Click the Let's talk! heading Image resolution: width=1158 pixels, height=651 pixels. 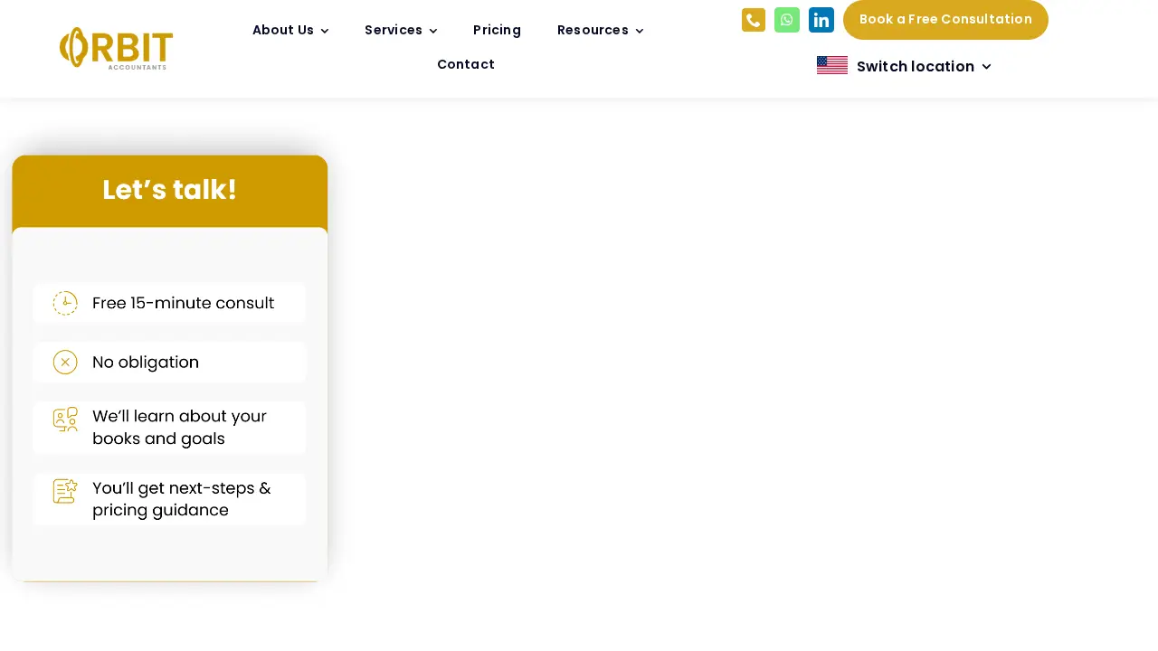(169, 190)
